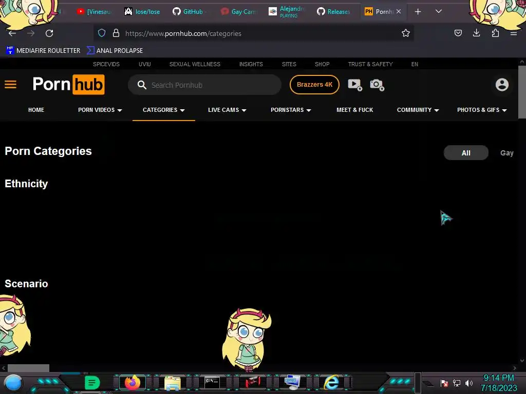This screenshot has width=526, height=394.
Task: Open the taskbar clock showing 9:14 PM
Action: click(x=499, y=383)
